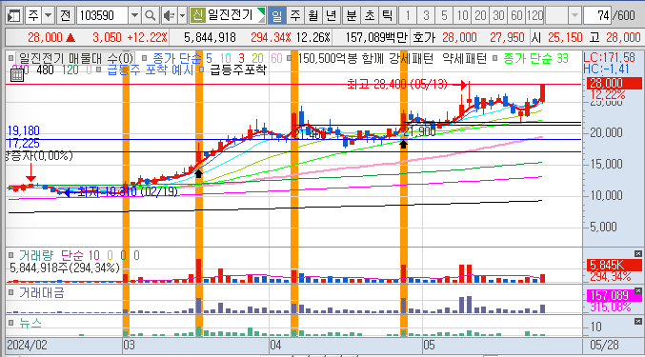
Task: Select the 1 interval button
Action: pos(408,15)
